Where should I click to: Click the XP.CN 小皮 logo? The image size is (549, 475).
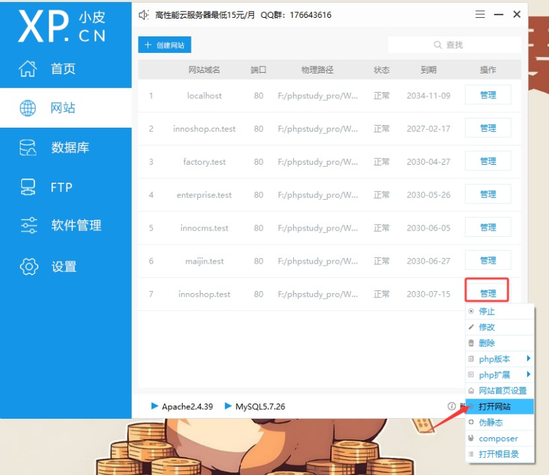click(62, 26)
